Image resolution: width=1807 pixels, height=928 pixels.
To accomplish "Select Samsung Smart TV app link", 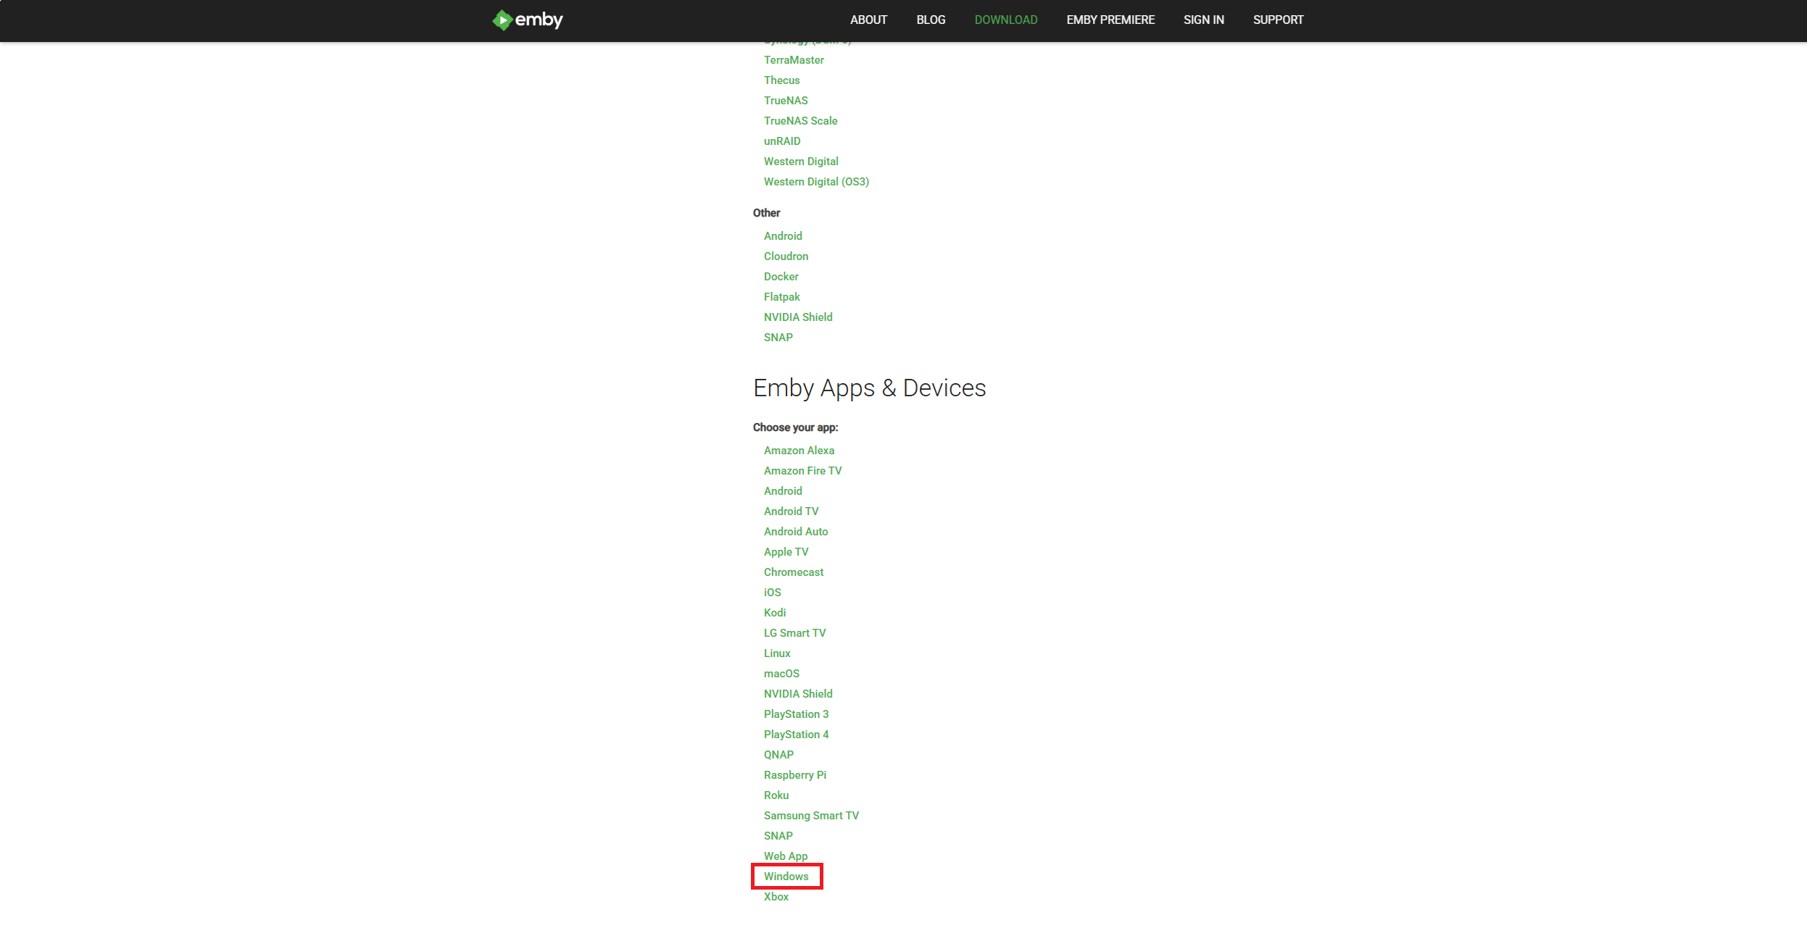I will pos(810,816).
